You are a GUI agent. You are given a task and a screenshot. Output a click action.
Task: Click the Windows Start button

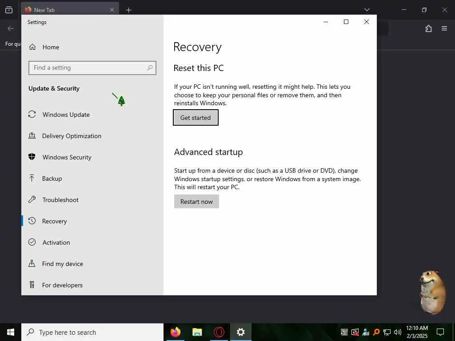11,332
